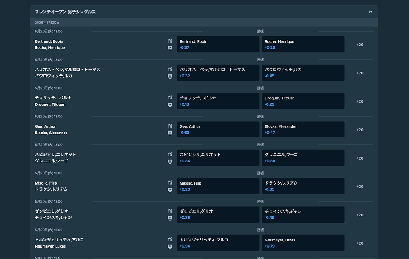This screenshot has height=259, width=409.
Task: Open match via トルンジェリッティ,マルコ name in the match list
Action: [59, 240]
